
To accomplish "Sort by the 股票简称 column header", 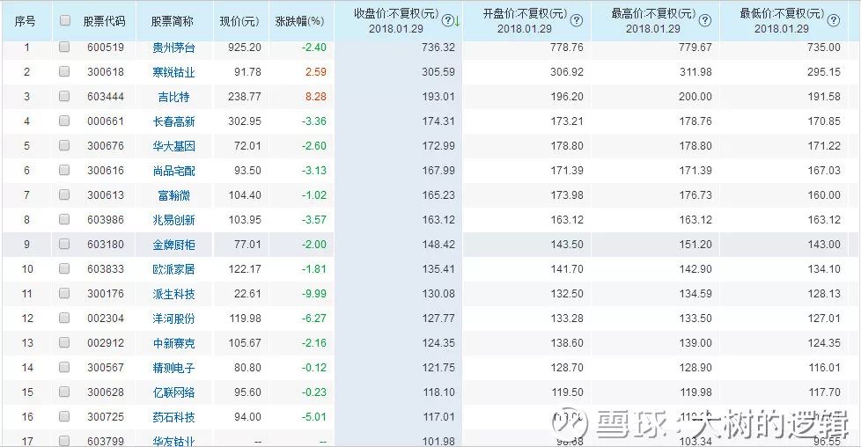I will [173, 21].
